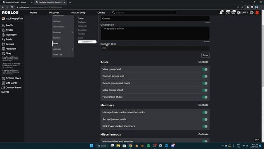The height and width of the screenshot is (149, 264).
Task: Open the browser extensions puzzle icon
Action: 247,7
